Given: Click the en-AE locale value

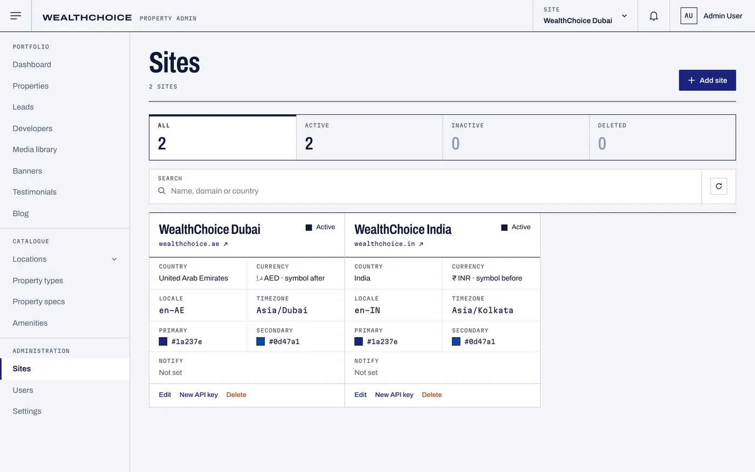Looking at the screenshot, I should [x=171, y=311].
